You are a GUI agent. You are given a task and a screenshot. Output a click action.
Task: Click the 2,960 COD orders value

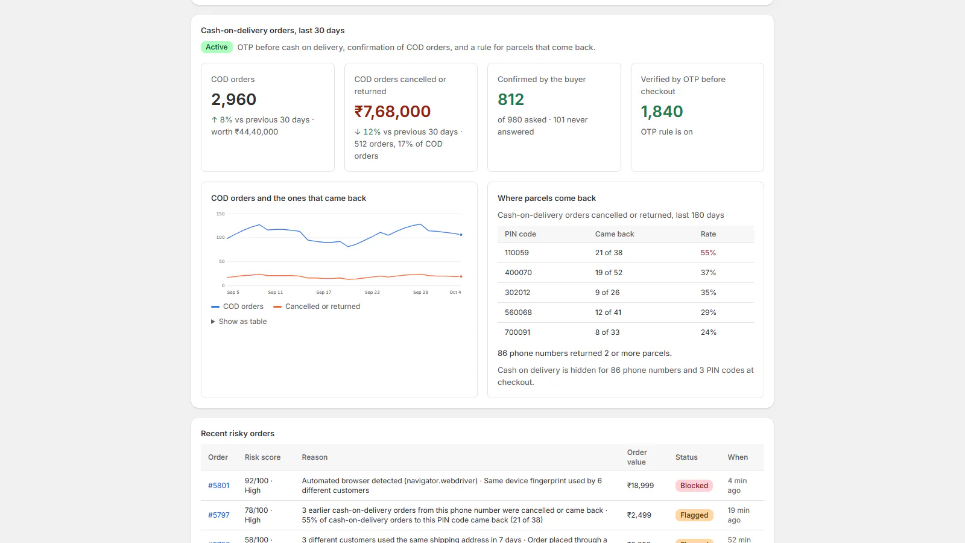click(233, 100)
